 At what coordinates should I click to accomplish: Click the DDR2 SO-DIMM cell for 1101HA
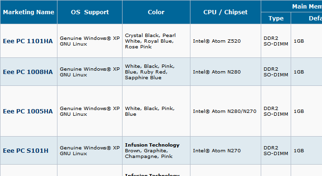tap(276, 41)
